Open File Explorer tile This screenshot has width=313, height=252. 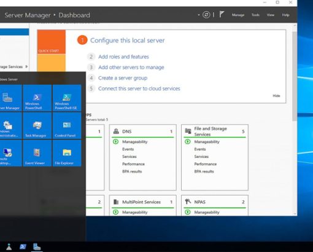tap(67, 153)
